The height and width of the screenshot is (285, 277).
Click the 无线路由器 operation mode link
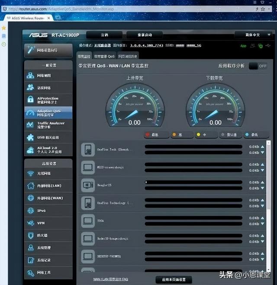[103, 45]
